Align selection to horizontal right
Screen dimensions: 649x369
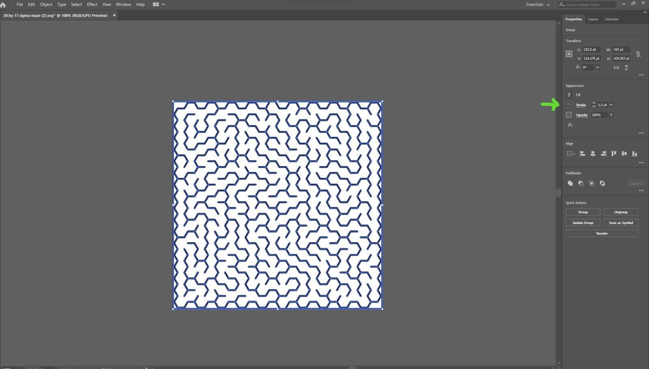coord(603,154)
